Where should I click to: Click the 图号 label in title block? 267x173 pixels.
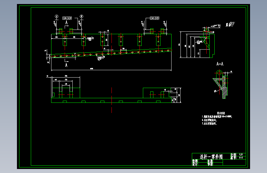click(233, 158)
